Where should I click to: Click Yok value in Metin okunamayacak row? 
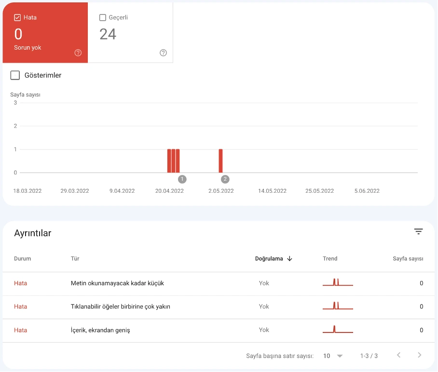coord(264,283)
